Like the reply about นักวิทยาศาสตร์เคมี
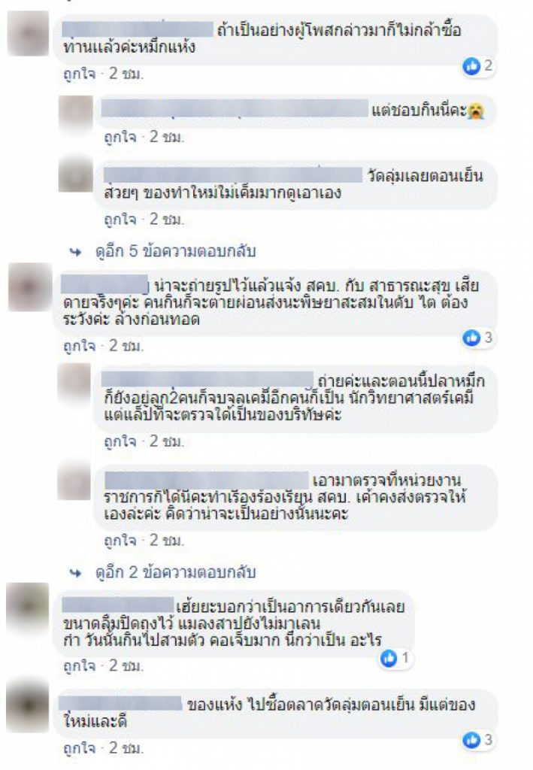Viewport: 533px width, 770px height. [x=120, y=441]
